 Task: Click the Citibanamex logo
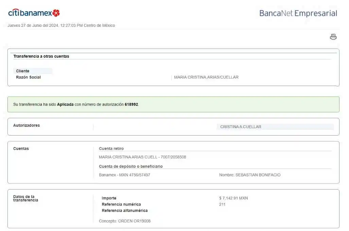point(34,13)
